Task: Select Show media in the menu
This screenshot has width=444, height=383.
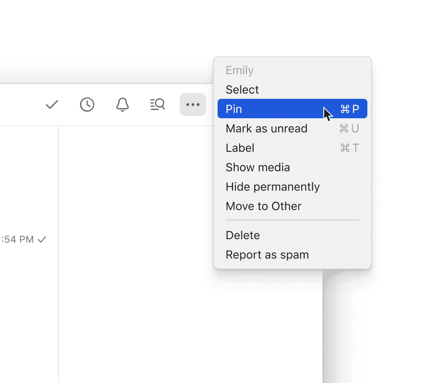Action: click(x=258, y=167)
